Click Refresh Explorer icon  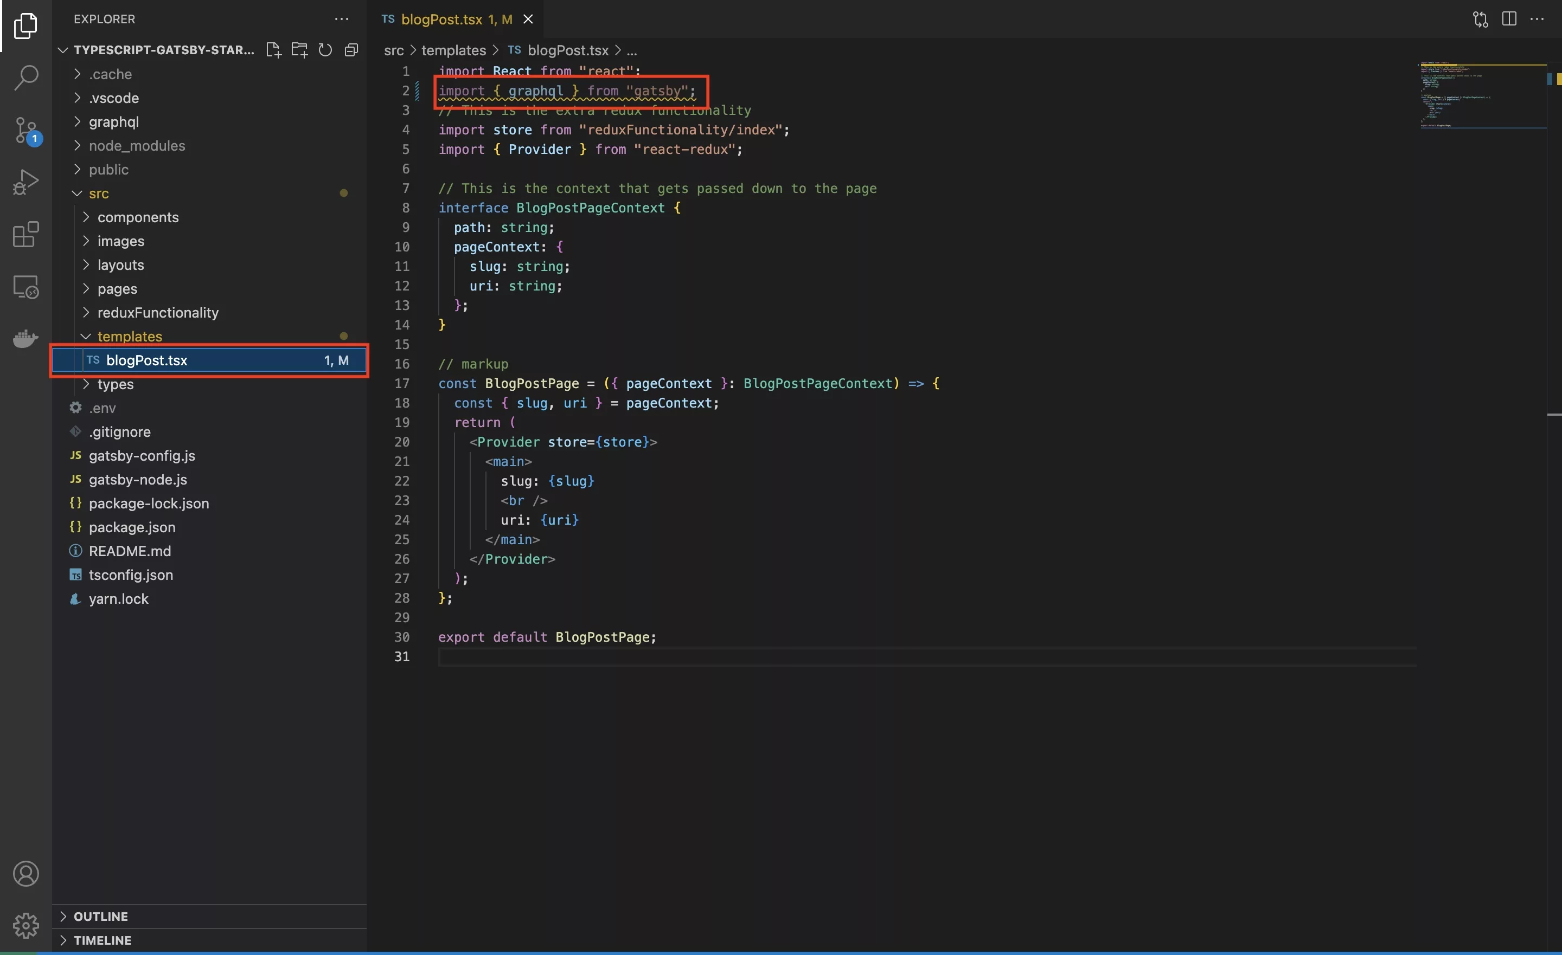pyautogui.click(x=325, y=50)
